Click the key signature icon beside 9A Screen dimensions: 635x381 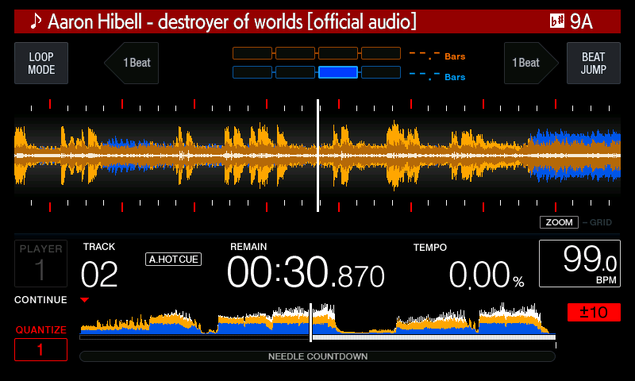pos(557,21)
